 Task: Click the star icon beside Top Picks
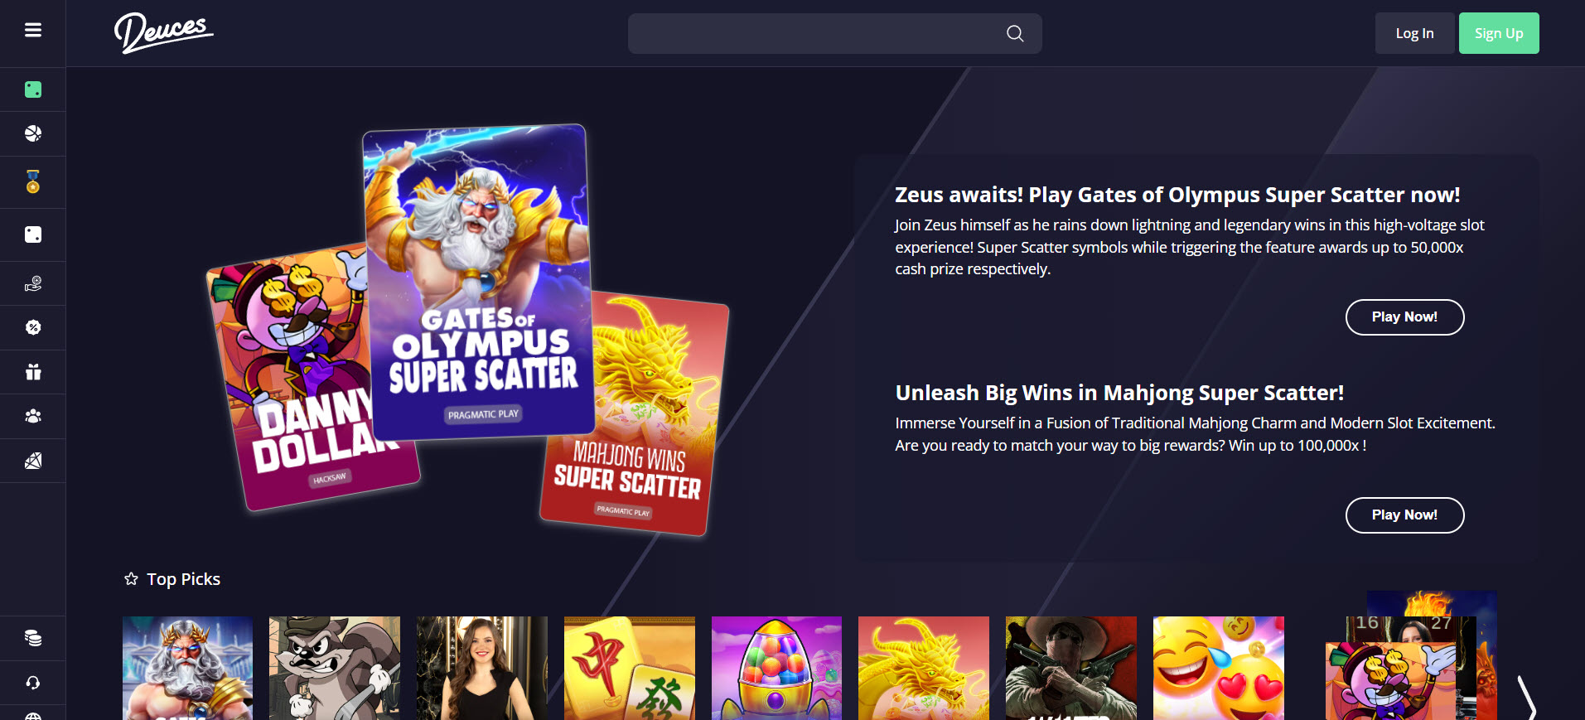131,578
